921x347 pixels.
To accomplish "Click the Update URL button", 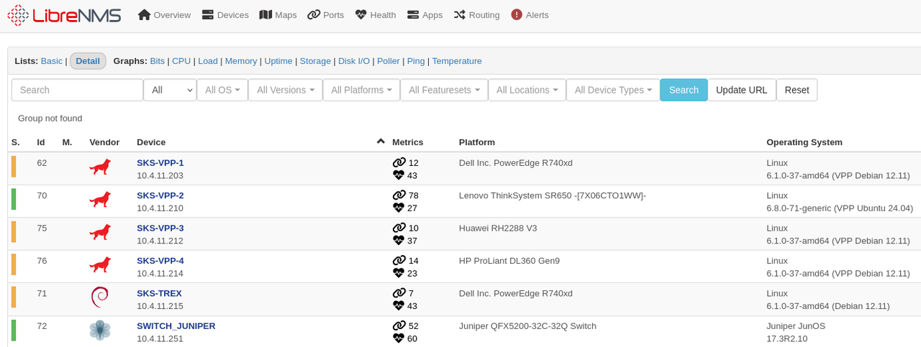I will pyautogui.click(x=742, y=90).
